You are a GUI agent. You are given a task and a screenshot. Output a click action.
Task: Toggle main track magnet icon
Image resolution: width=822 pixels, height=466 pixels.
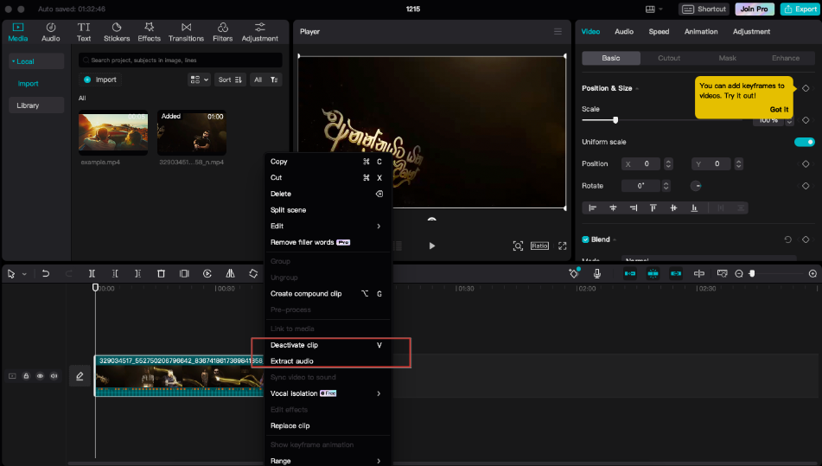point(629,273)
